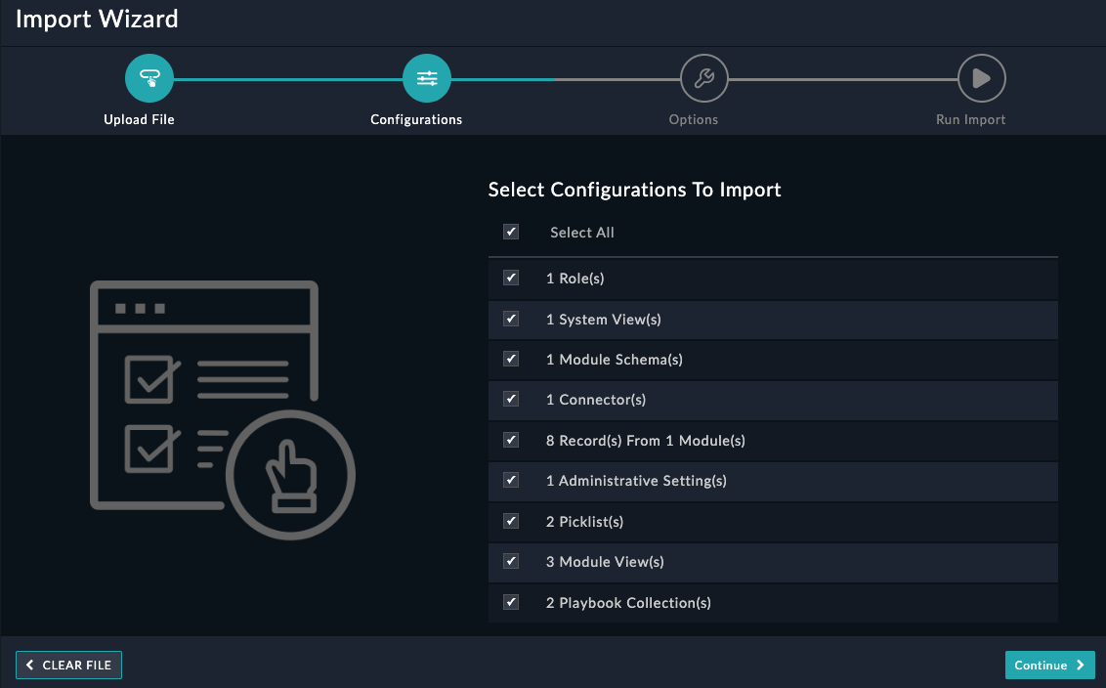Image resolution: width=1106 pixels, height=688 pixels.
Task: Click the Options wrench step icon
Action: [x=703, y=78]
